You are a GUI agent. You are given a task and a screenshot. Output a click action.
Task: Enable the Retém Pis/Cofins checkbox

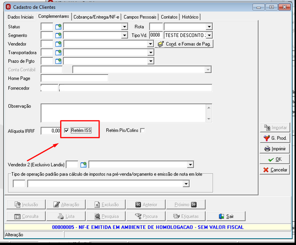[x=143, y=130]
